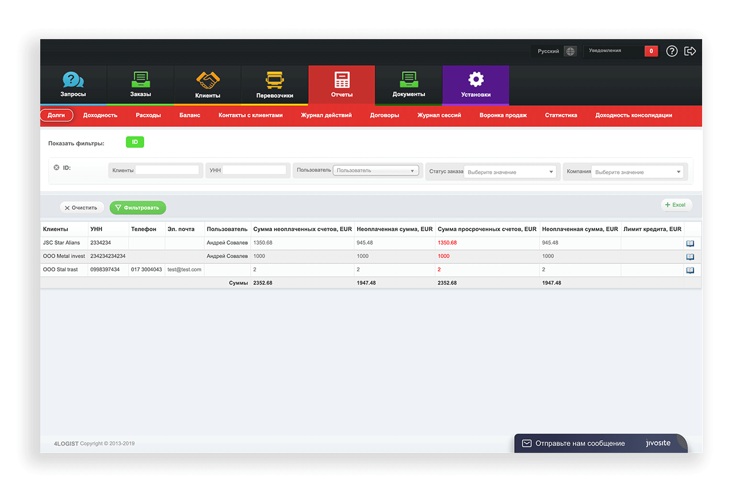Click the red notifications counter badge
The image size is (743, 492).
tap(651, 51)
